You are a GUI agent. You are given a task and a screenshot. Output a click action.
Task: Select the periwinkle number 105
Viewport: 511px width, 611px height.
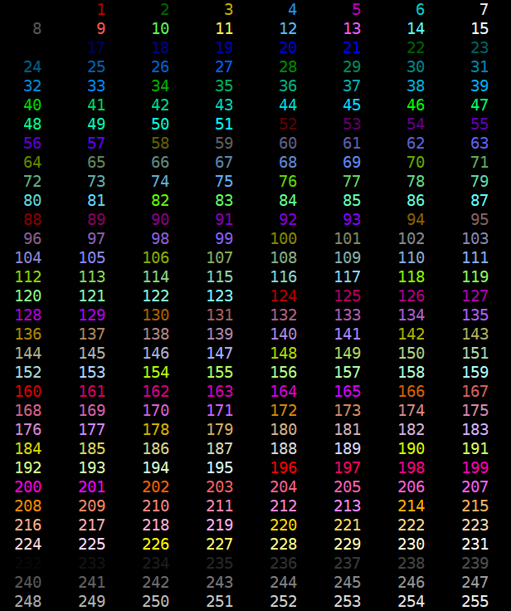tap(92, 257)
